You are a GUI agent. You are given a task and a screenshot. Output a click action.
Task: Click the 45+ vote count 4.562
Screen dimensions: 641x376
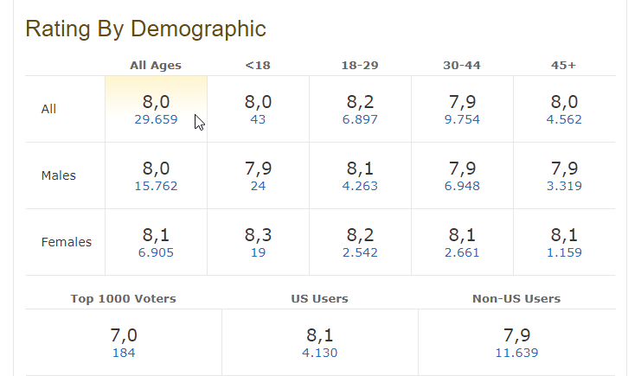(564, 119)
